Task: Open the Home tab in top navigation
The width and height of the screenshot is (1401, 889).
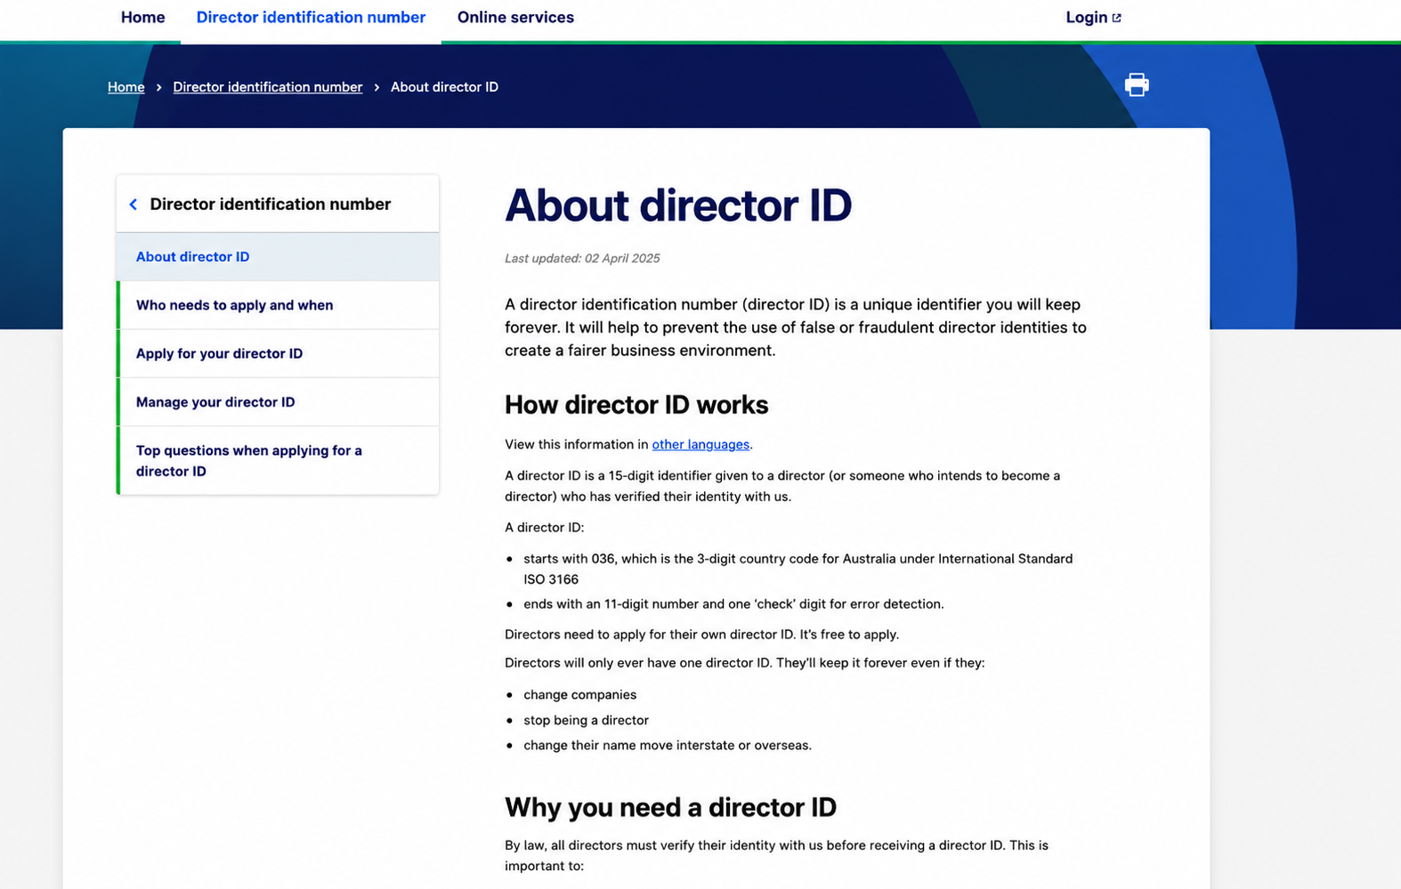Action: pos(143,18)
